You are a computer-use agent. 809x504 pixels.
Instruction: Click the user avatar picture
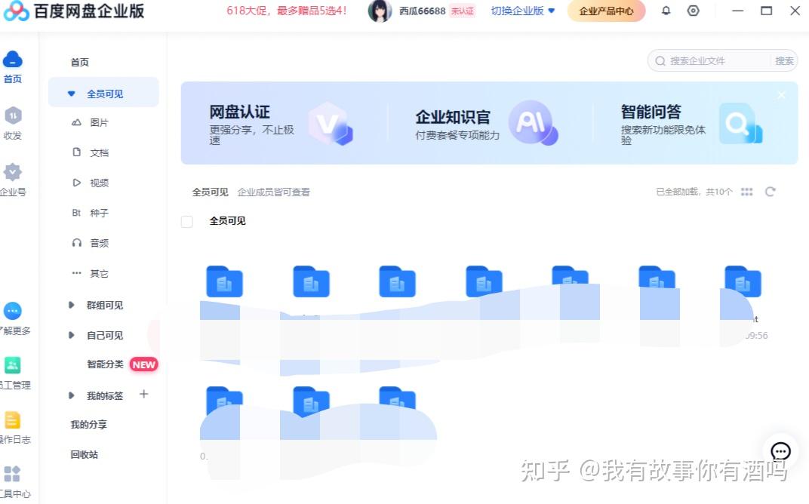(x=380, y=11)
